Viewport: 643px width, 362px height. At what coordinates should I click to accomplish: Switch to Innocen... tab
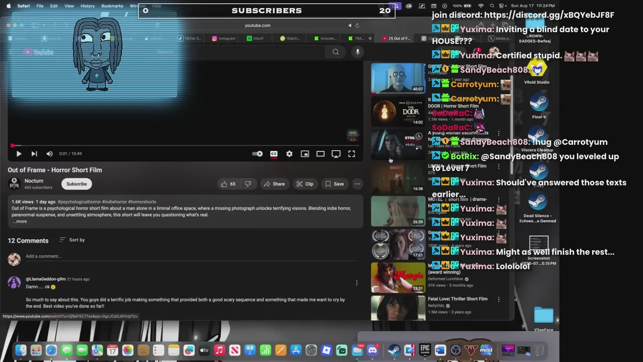(326, 38)
